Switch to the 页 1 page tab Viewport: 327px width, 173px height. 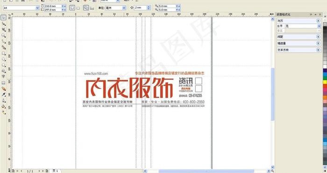55,171
